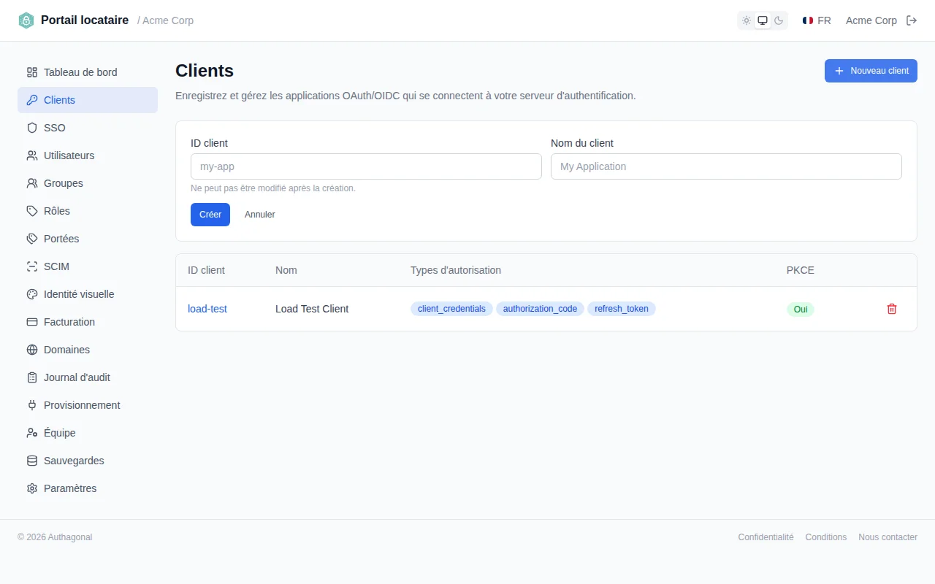Click the Acme Corp account name
The height and width of the screenshot is (584, 935).
(871, 20)
